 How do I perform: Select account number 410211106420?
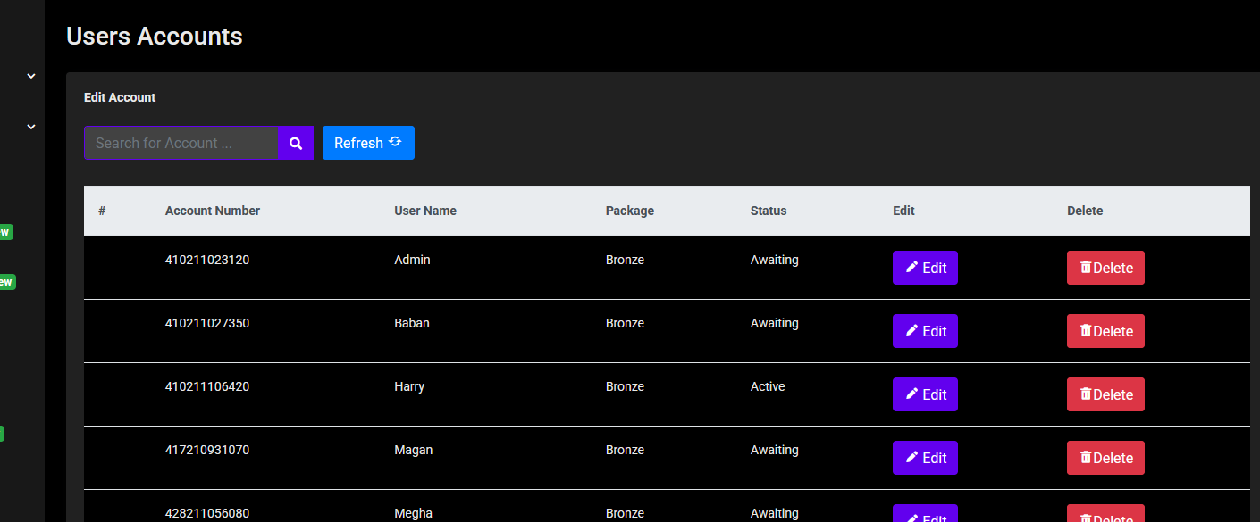207,386
